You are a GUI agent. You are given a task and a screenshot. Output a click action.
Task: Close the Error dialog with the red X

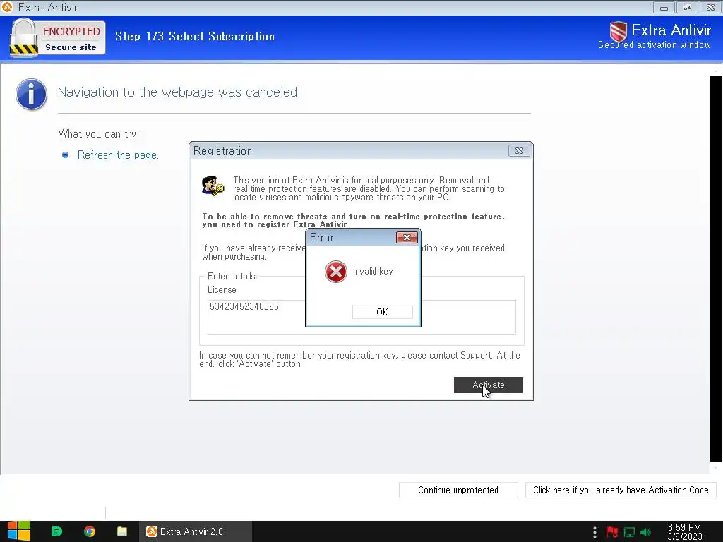pyautogui.click(x=407, y=237)
